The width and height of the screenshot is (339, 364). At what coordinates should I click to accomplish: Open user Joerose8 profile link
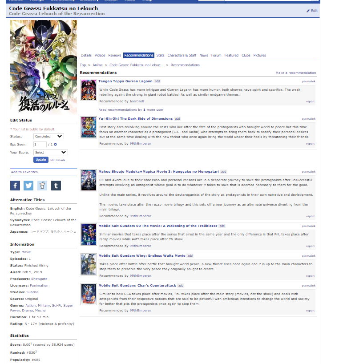click(x=137, y=101)
